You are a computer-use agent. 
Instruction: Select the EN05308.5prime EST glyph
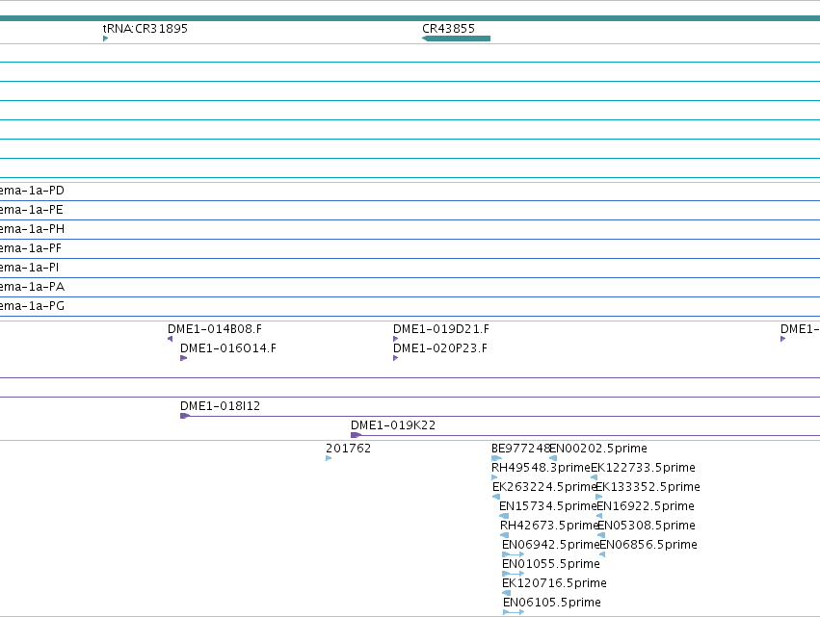click(601, 535)
